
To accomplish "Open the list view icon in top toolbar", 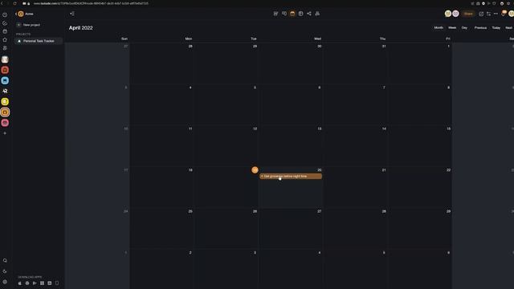I will click(x=275, y=14).
